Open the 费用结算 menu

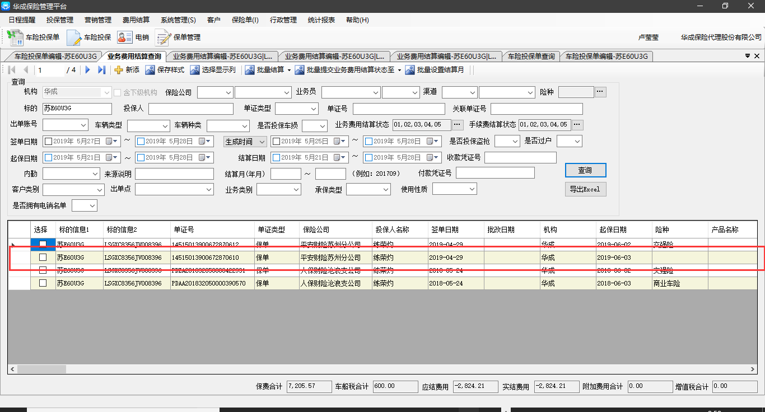click(x=136, y=20)
